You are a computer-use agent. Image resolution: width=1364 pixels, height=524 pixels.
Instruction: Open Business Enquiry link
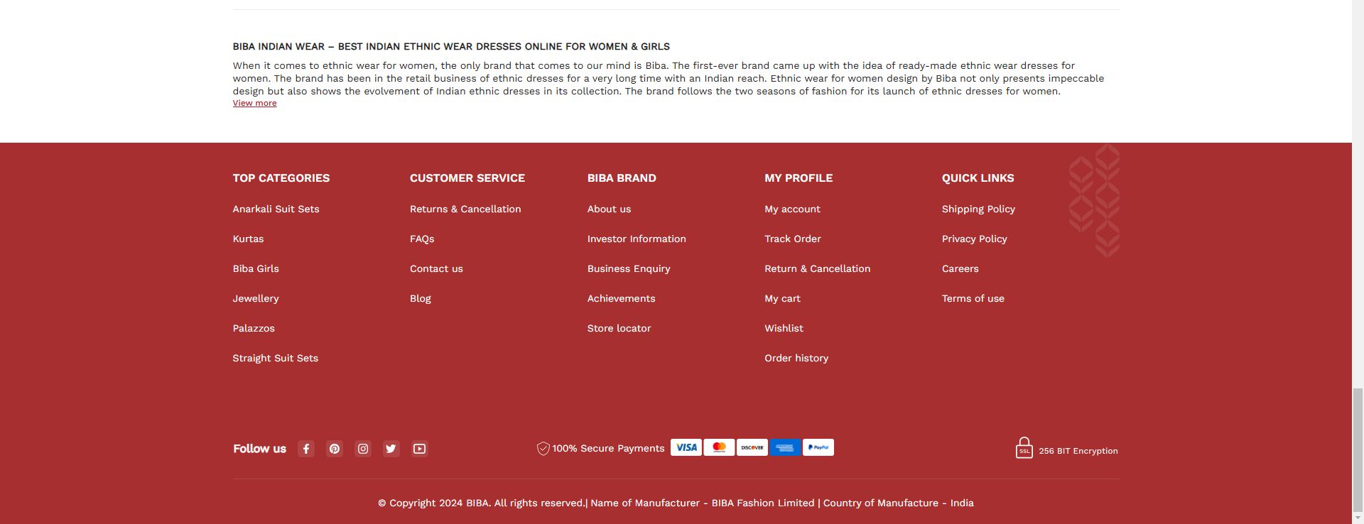tap(629, 268)
